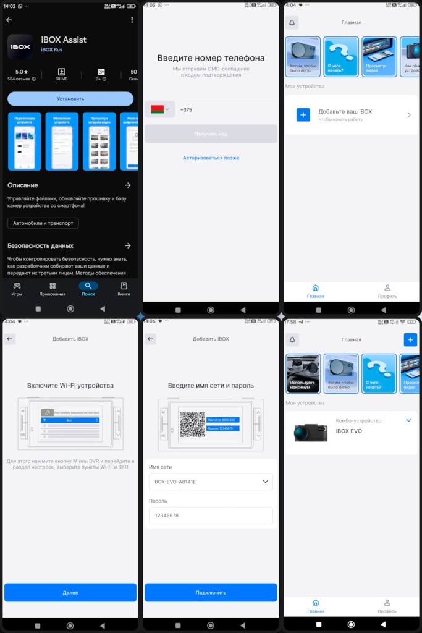Tap the QR code illustration
This screenshot has width=422, height=633.
click(x=192, y=424)
